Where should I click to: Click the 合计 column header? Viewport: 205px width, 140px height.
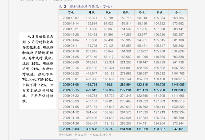click(x=178, y=12)
